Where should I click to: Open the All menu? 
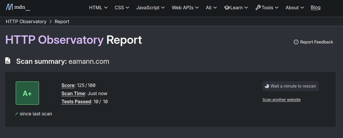211,8
